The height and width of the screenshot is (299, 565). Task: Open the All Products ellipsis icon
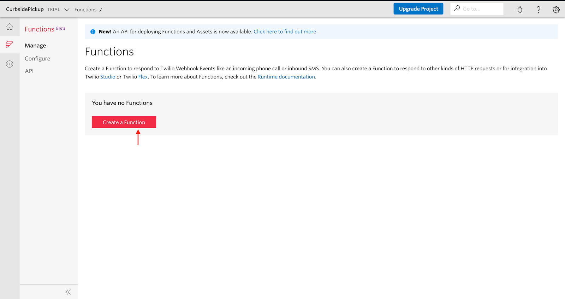(x=10, y=64)
